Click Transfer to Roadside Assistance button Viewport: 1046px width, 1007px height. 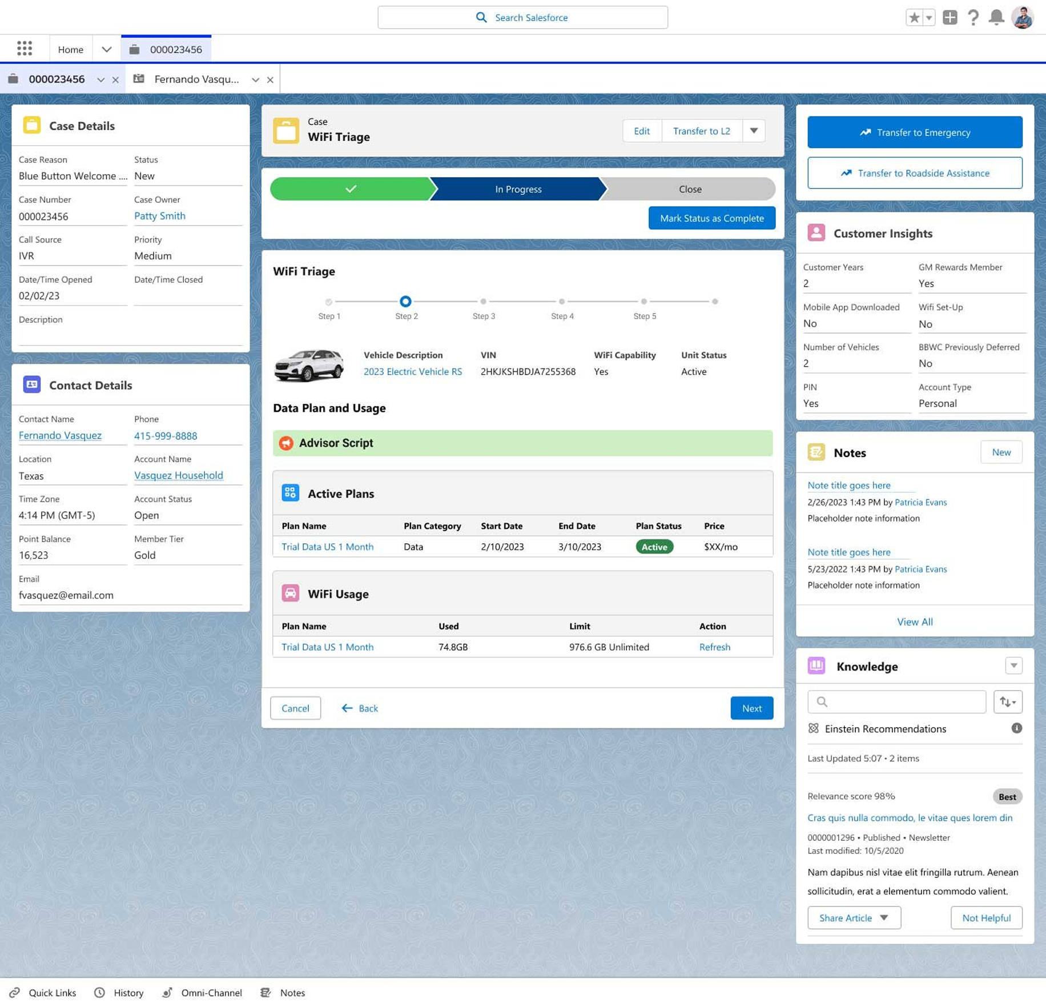[x=915, y=172]
